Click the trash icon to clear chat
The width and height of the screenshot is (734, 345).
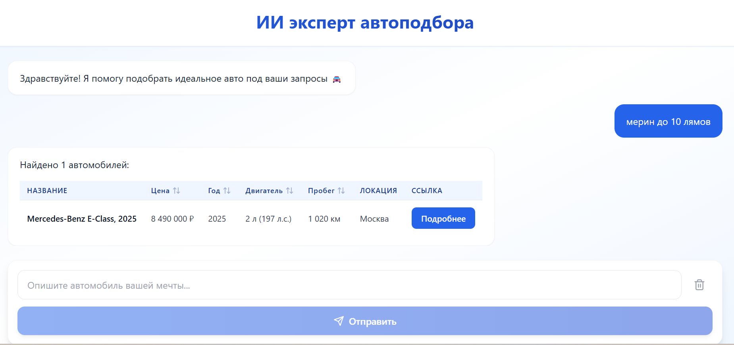[x=699, y=285]
